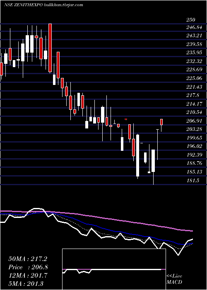Click the latest red candlestick near 206.91
207x290 pixels.
tap(161, 122)
